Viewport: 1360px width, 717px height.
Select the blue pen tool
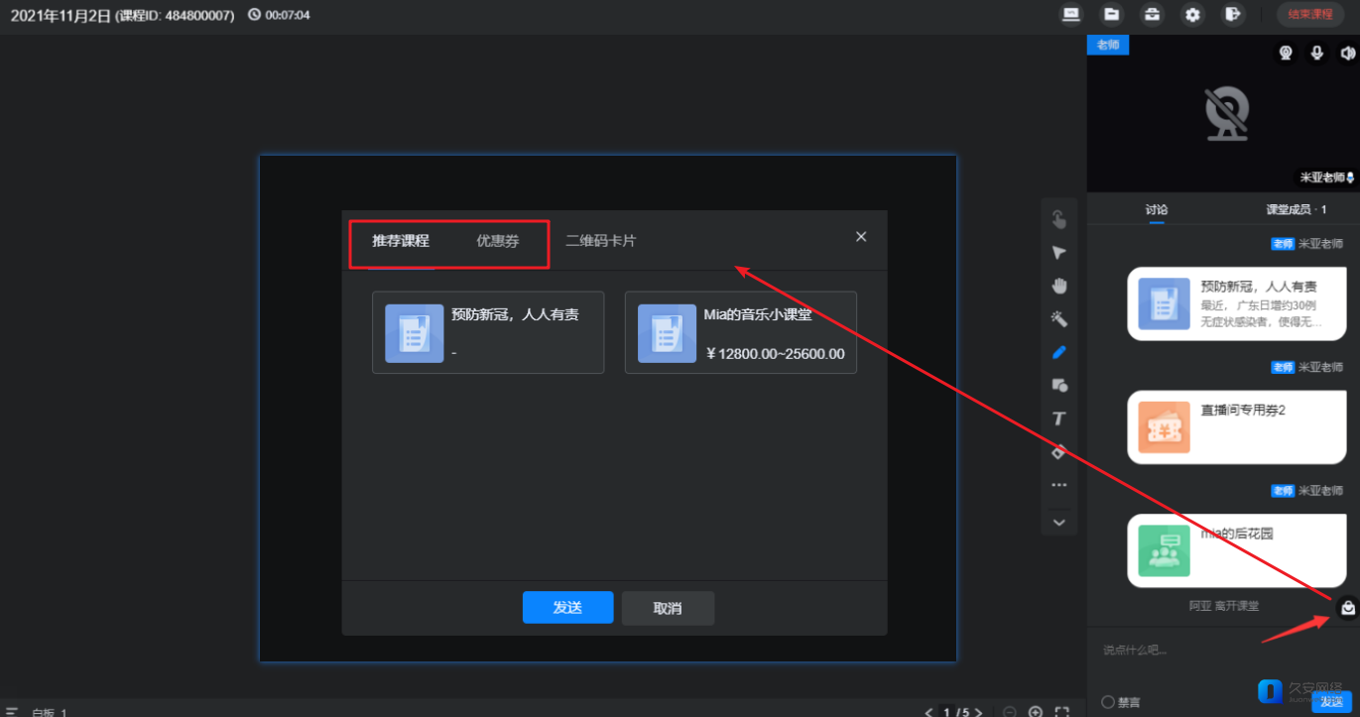click(1058, 352)
